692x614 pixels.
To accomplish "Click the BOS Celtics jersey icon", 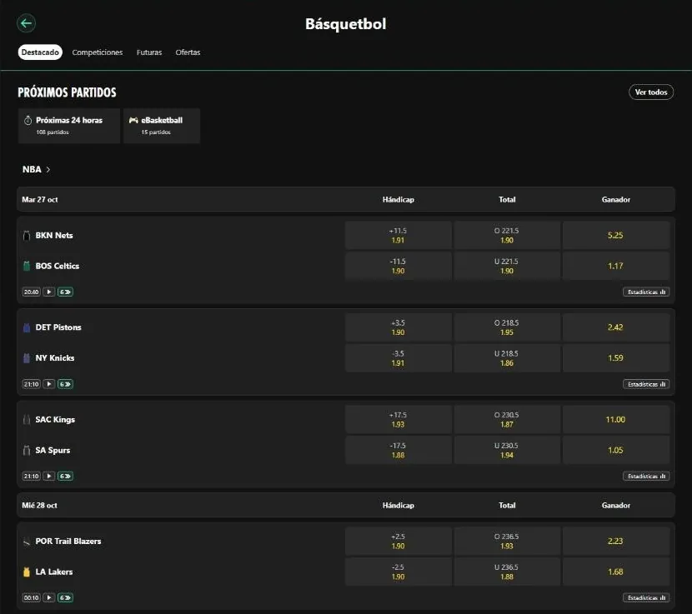I will point(27,266).
